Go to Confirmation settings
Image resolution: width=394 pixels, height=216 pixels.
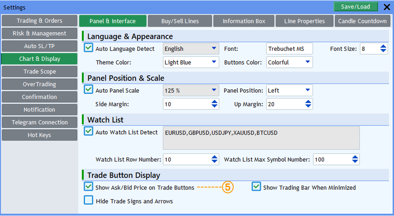coord(40,97)
